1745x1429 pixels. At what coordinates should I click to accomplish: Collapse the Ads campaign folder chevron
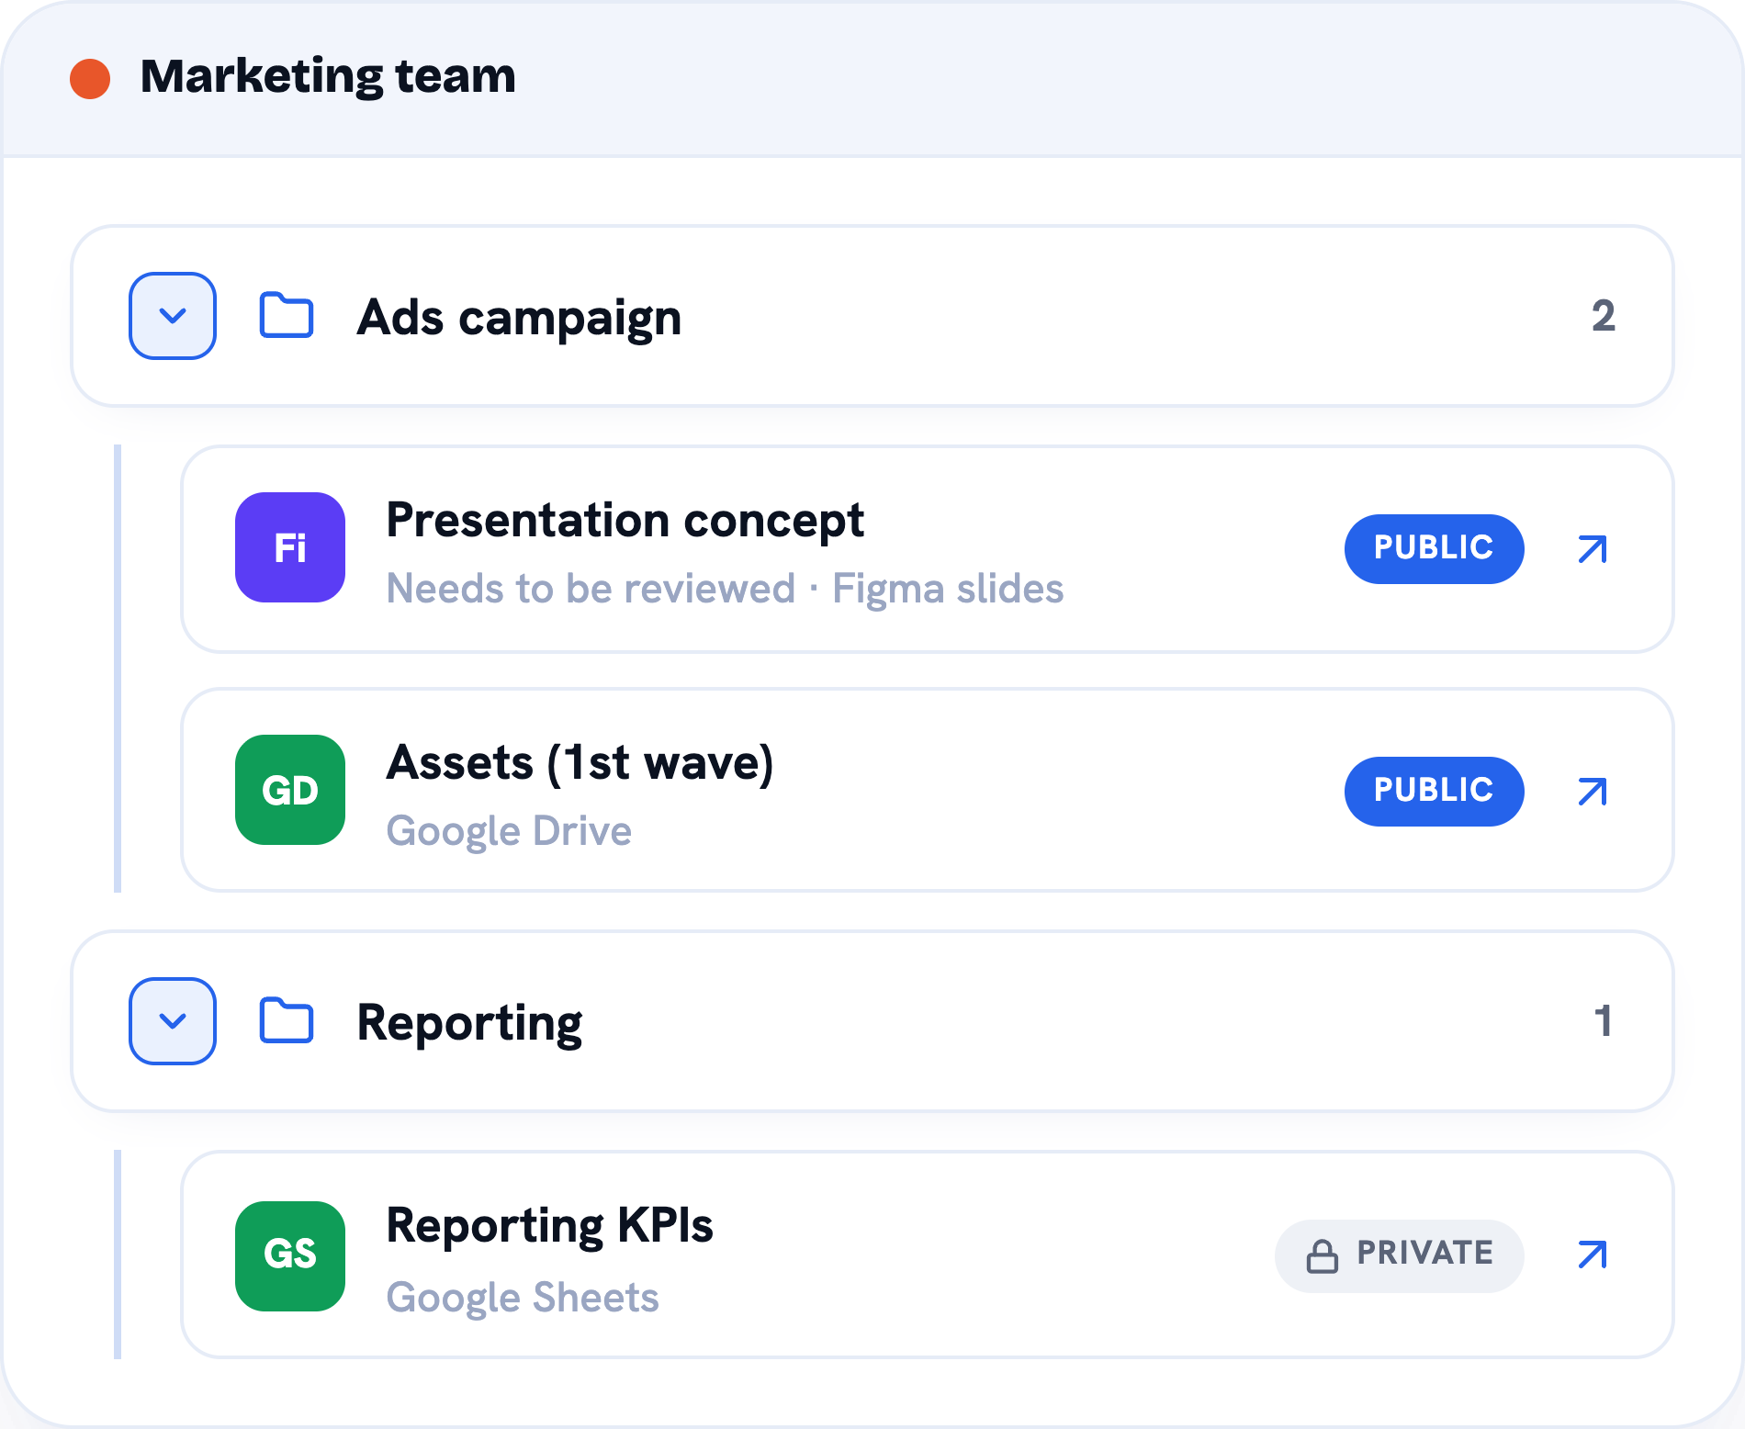173,316
